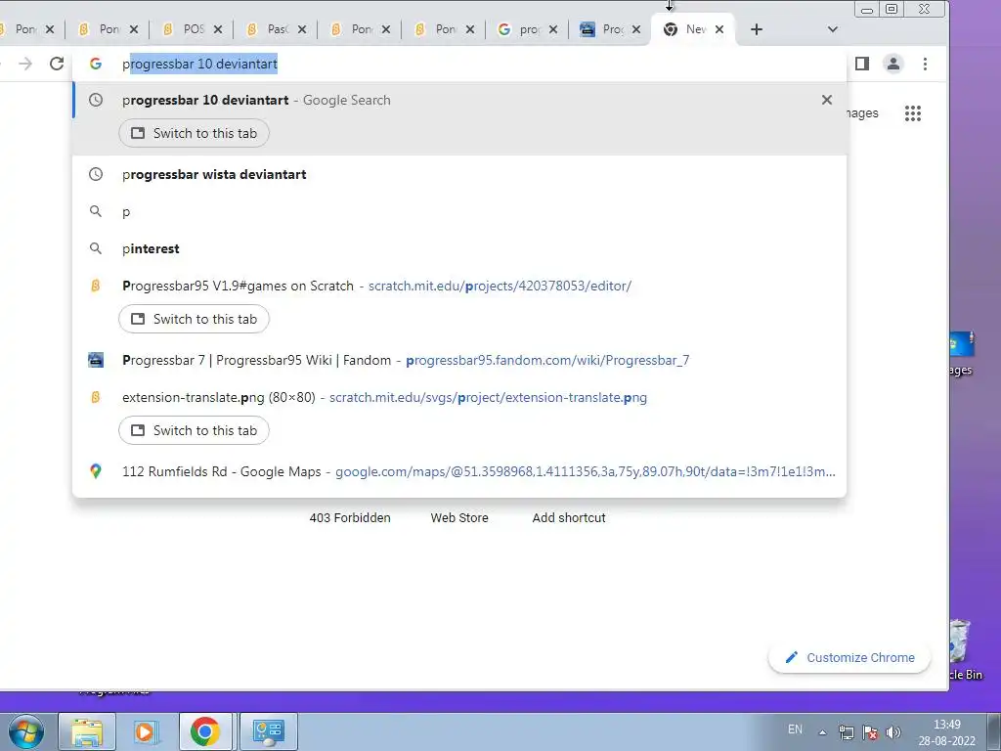Open the Images link on the new tab page
The image size is (1001, 751).
[x=862, y=113]
